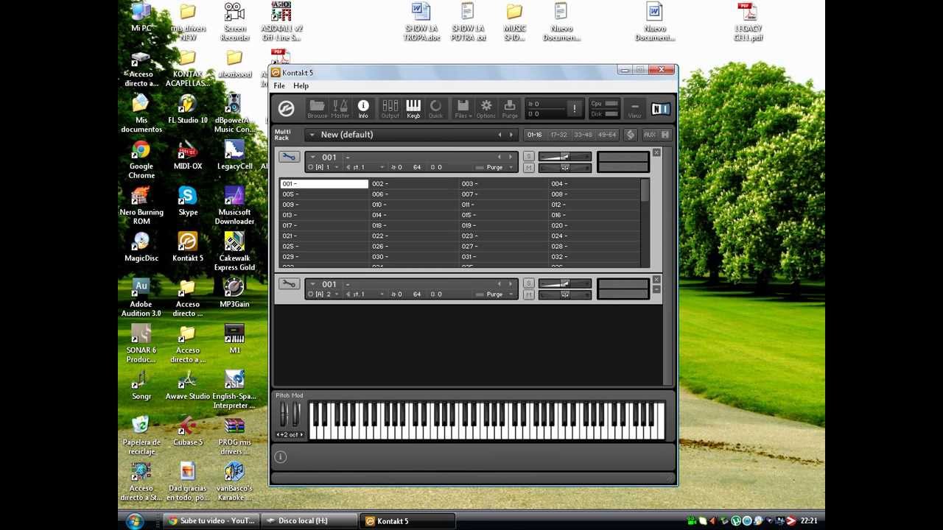Open the Windows Start button
This screenshot has width=943, height=530.
(x=135, y=521)
